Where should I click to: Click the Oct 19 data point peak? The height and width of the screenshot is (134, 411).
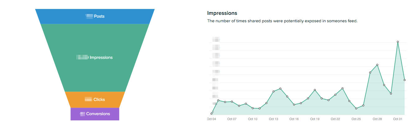pyautogui.click(x=315, y=90)
